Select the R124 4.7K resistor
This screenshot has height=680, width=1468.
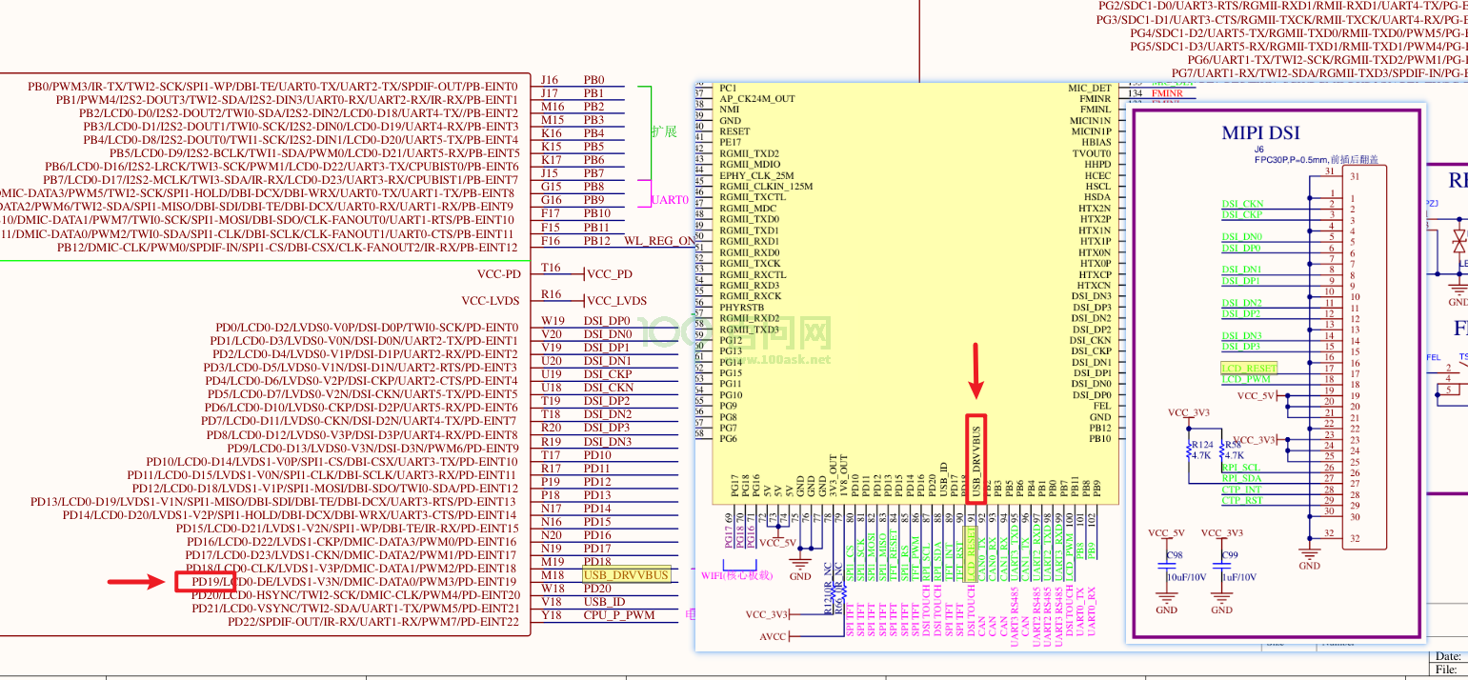pos(1189,450)
